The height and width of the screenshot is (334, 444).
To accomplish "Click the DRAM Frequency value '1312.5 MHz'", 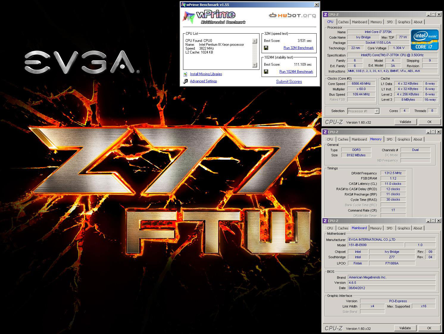I will (393, 173).
